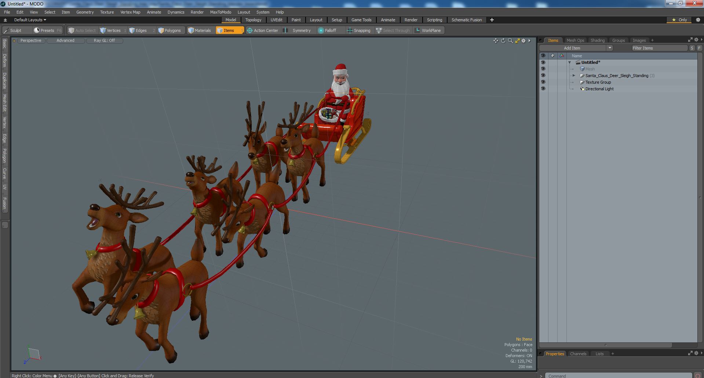Switch to the Shading tab
704x378 pixels.
(597, 40)
